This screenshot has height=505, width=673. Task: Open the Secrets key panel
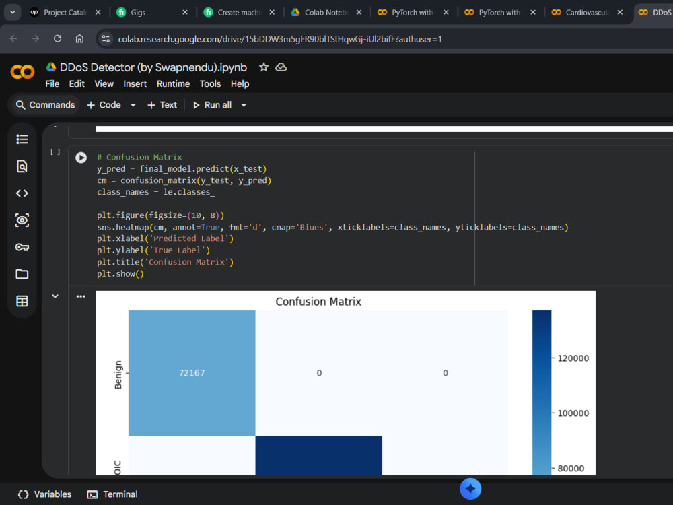[22, 247]
